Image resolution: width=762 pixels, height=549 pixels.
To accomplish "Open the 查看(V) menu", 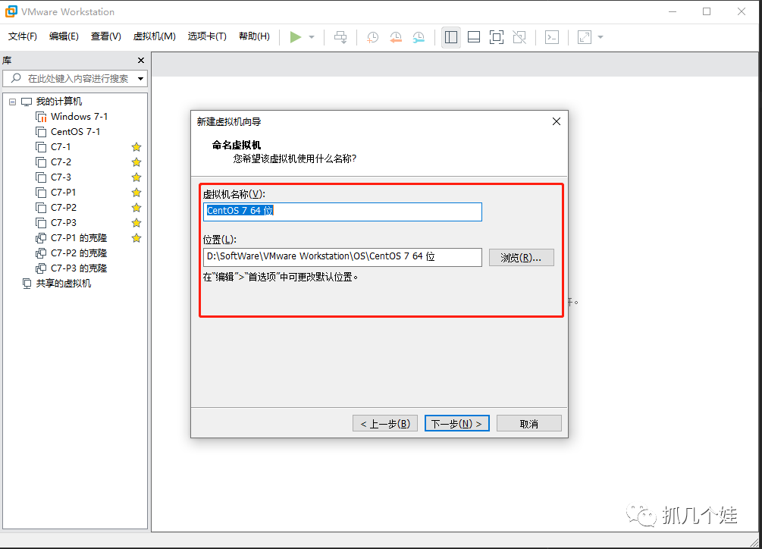I will 106,36.
